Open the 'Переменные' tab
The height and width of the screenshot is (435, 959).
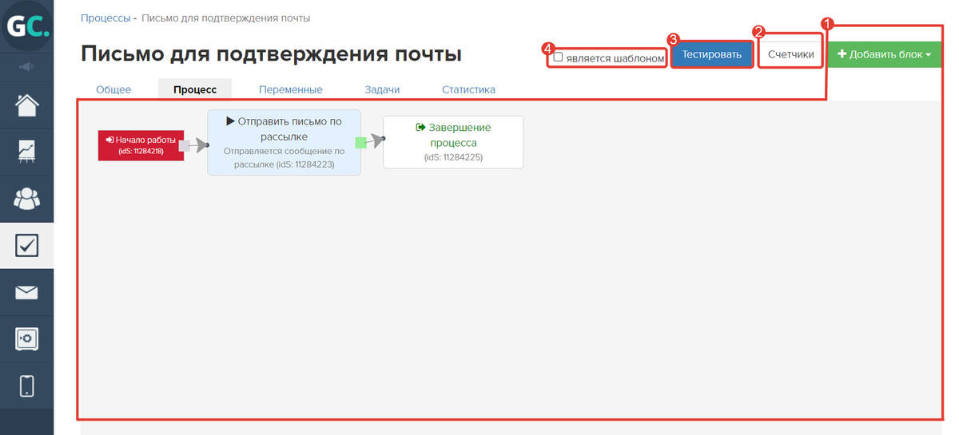point(291,89)
